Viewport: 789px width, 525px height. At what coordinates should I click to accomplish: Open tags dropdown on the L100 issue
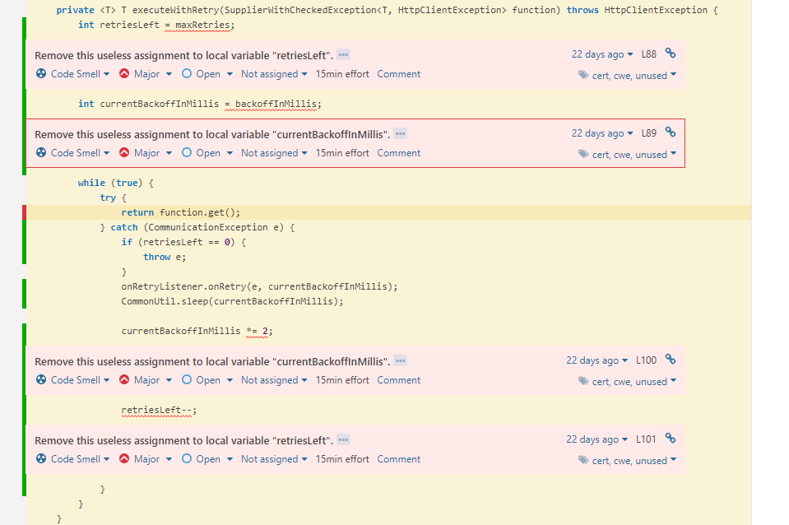[628, 382]
